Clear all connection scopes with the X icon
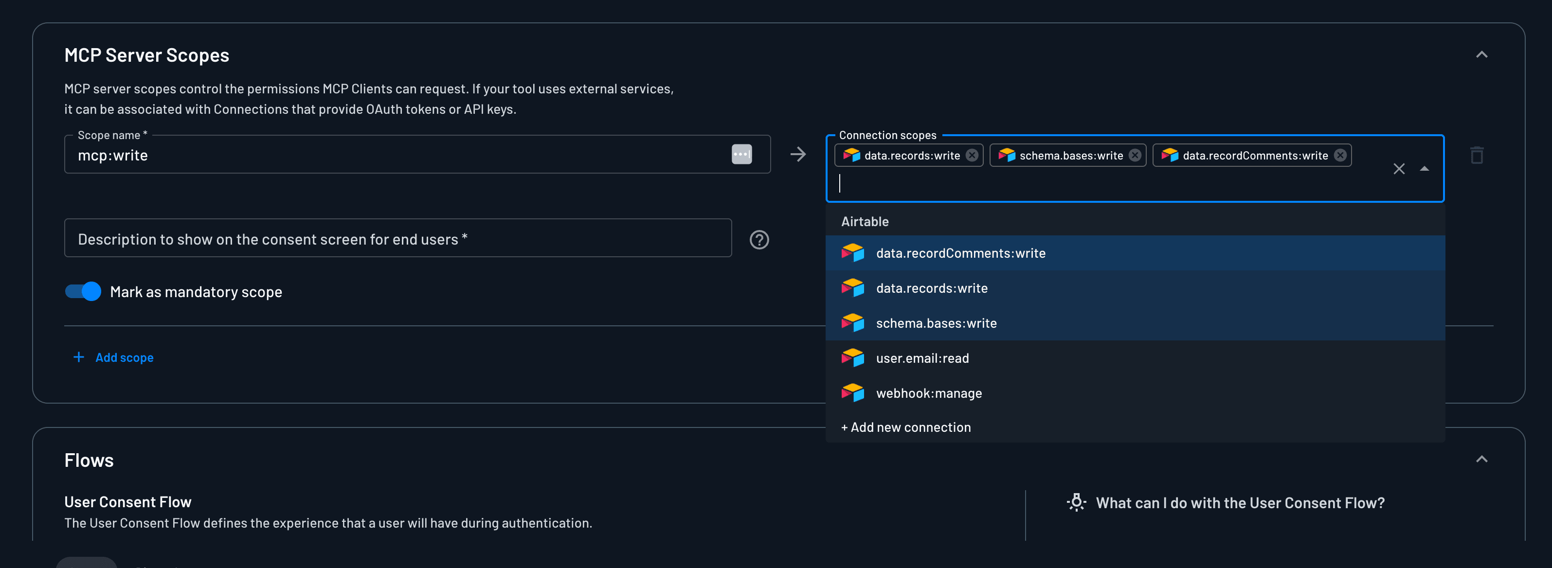This screenshot has width=1552, height=568. click(x=1399, y=169)
